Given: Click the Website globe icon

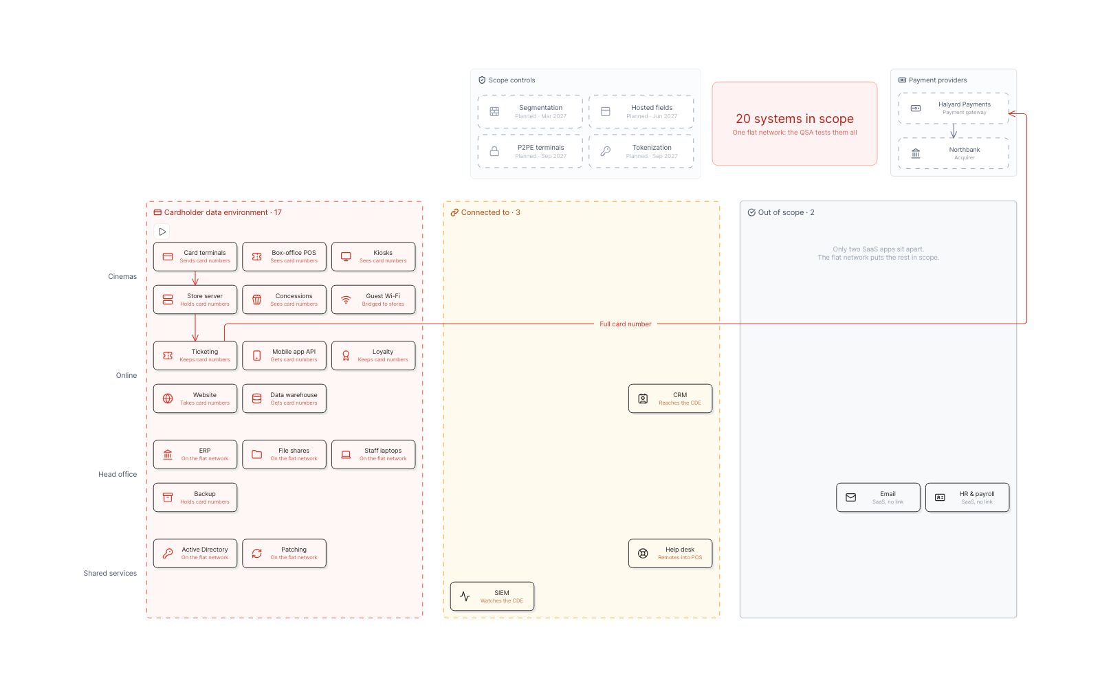Looking at the screenshot, I should click(168, 398).
